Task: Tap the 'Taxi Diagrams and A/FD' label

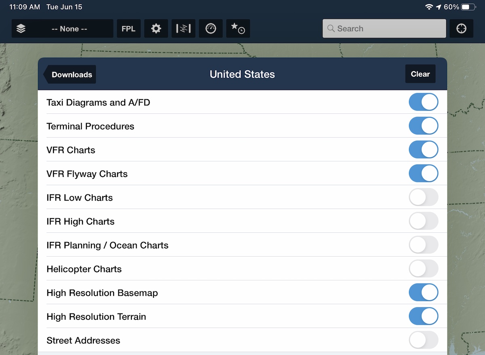Action: tap(98, 102)
